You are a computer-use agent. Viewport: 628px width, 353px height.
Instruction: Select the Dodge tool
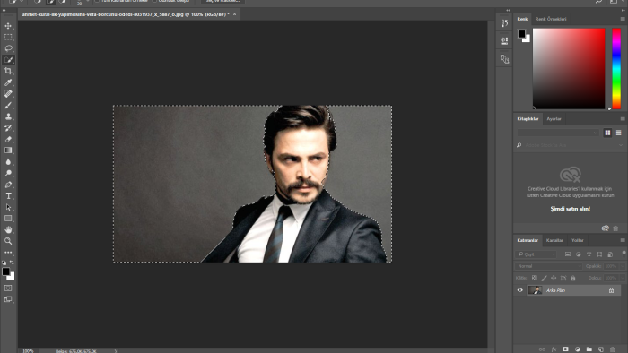point(8,173)
